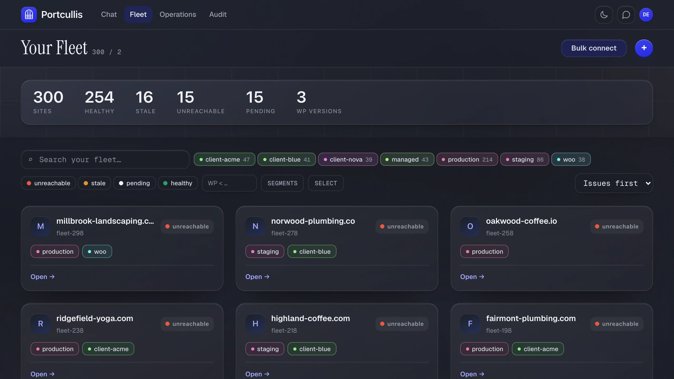Toggle the client-acme 47 tag filter

pos(225,159)
